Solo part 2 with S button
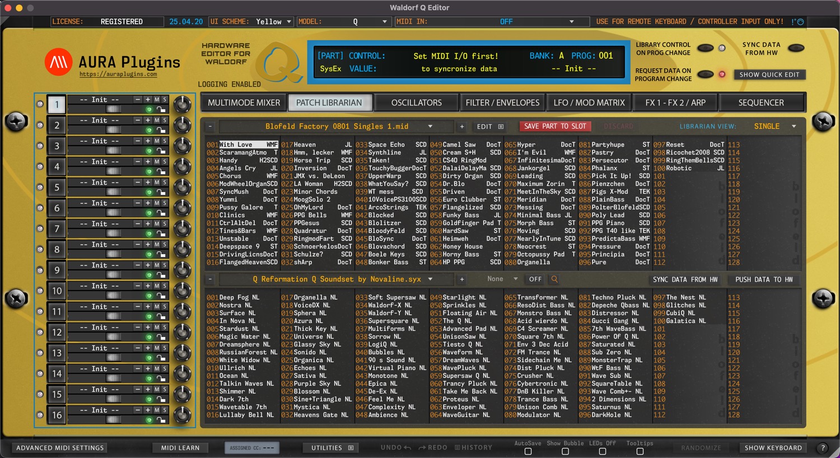 tap(165, 120)
